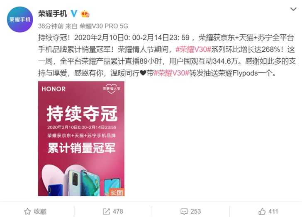Click the thumbs-up like icon
Viewport: 302px width, 217px height.
coord(262,212)
